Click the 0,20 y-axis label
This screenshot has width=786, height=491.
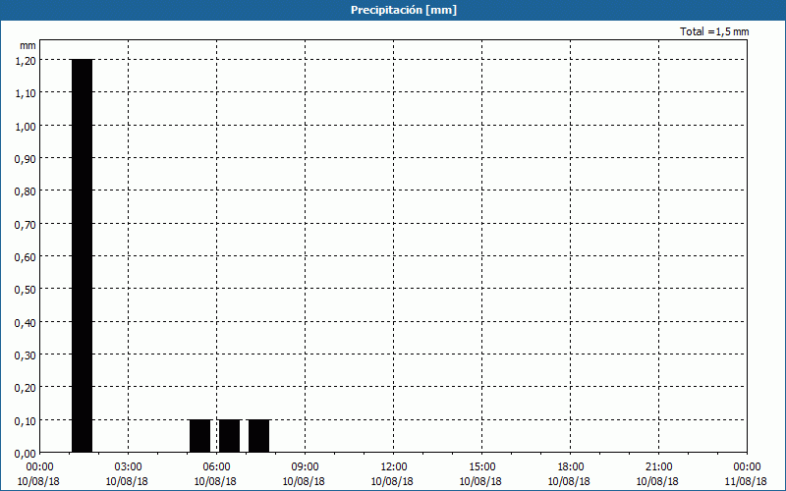tap(26, 388)
